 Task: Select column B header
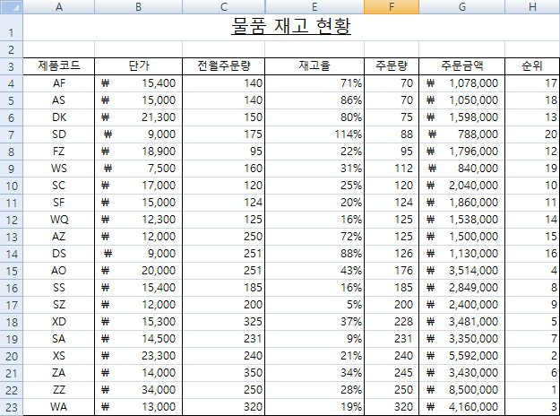click(139, 7)
